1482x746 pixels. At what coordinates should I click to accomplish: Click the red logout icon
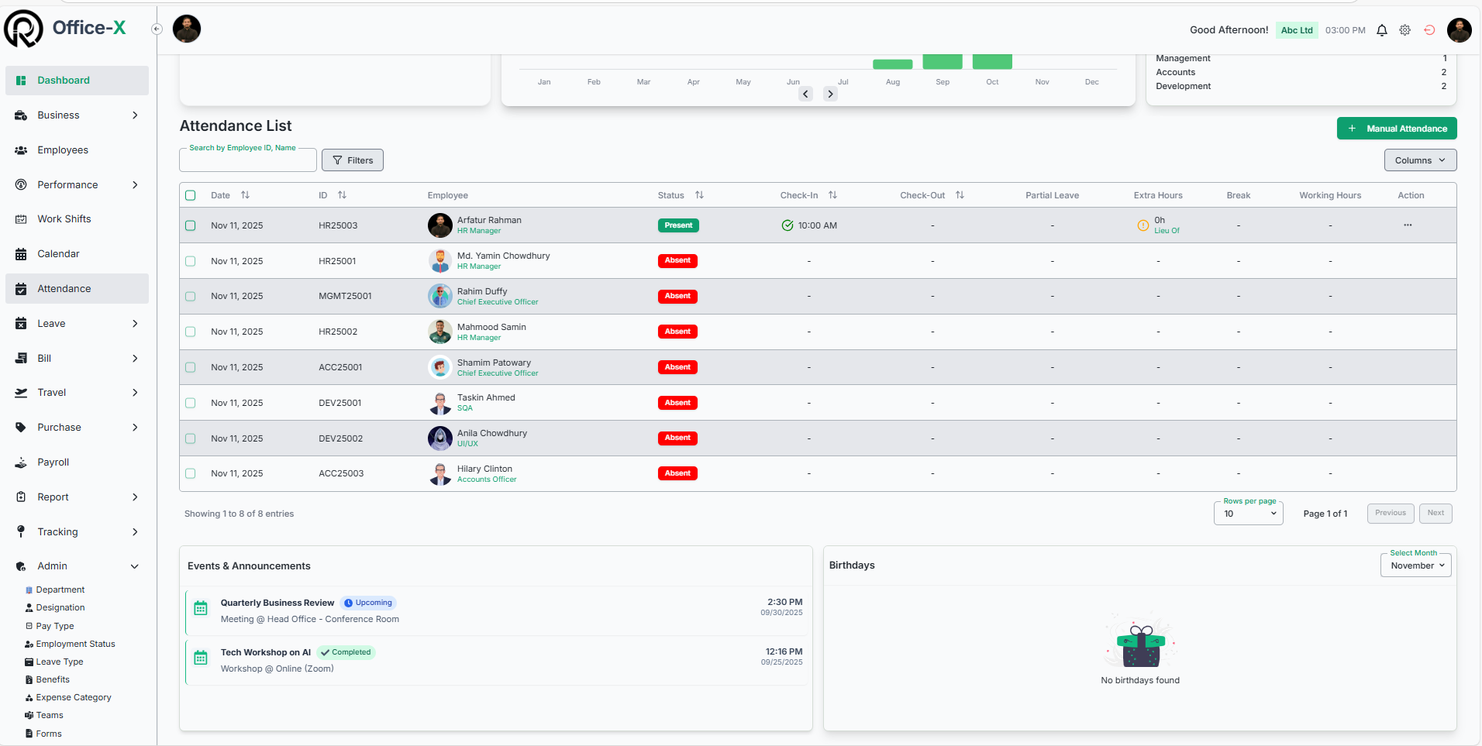[1429, 30]
